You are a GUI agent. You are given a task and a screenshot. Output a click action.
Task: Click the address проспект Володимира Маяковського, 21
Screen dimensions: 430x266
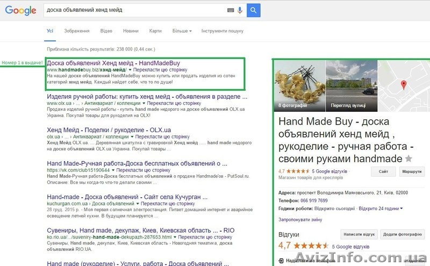[353, 193]
